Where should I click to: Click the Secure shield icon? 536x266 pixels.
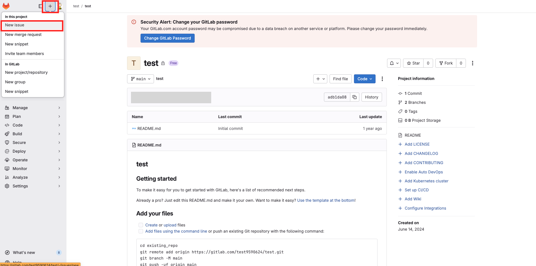(x=7, y=143)
